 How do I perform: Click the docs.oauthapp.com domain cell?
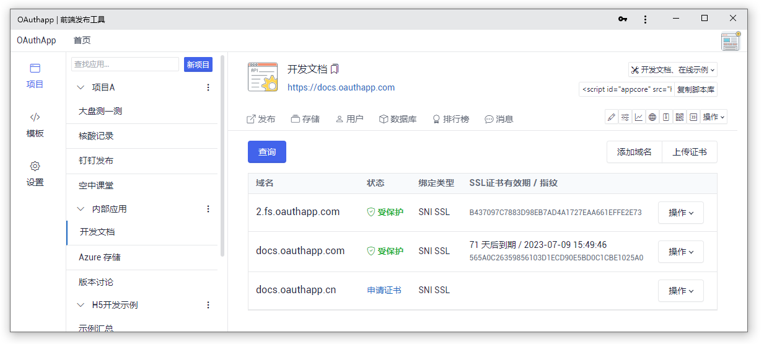[300, 251]
